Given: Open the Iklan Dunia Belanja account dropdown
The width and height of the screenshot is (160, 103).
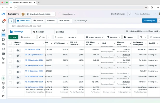Looking at the screenshot, I should coord(38,14).
